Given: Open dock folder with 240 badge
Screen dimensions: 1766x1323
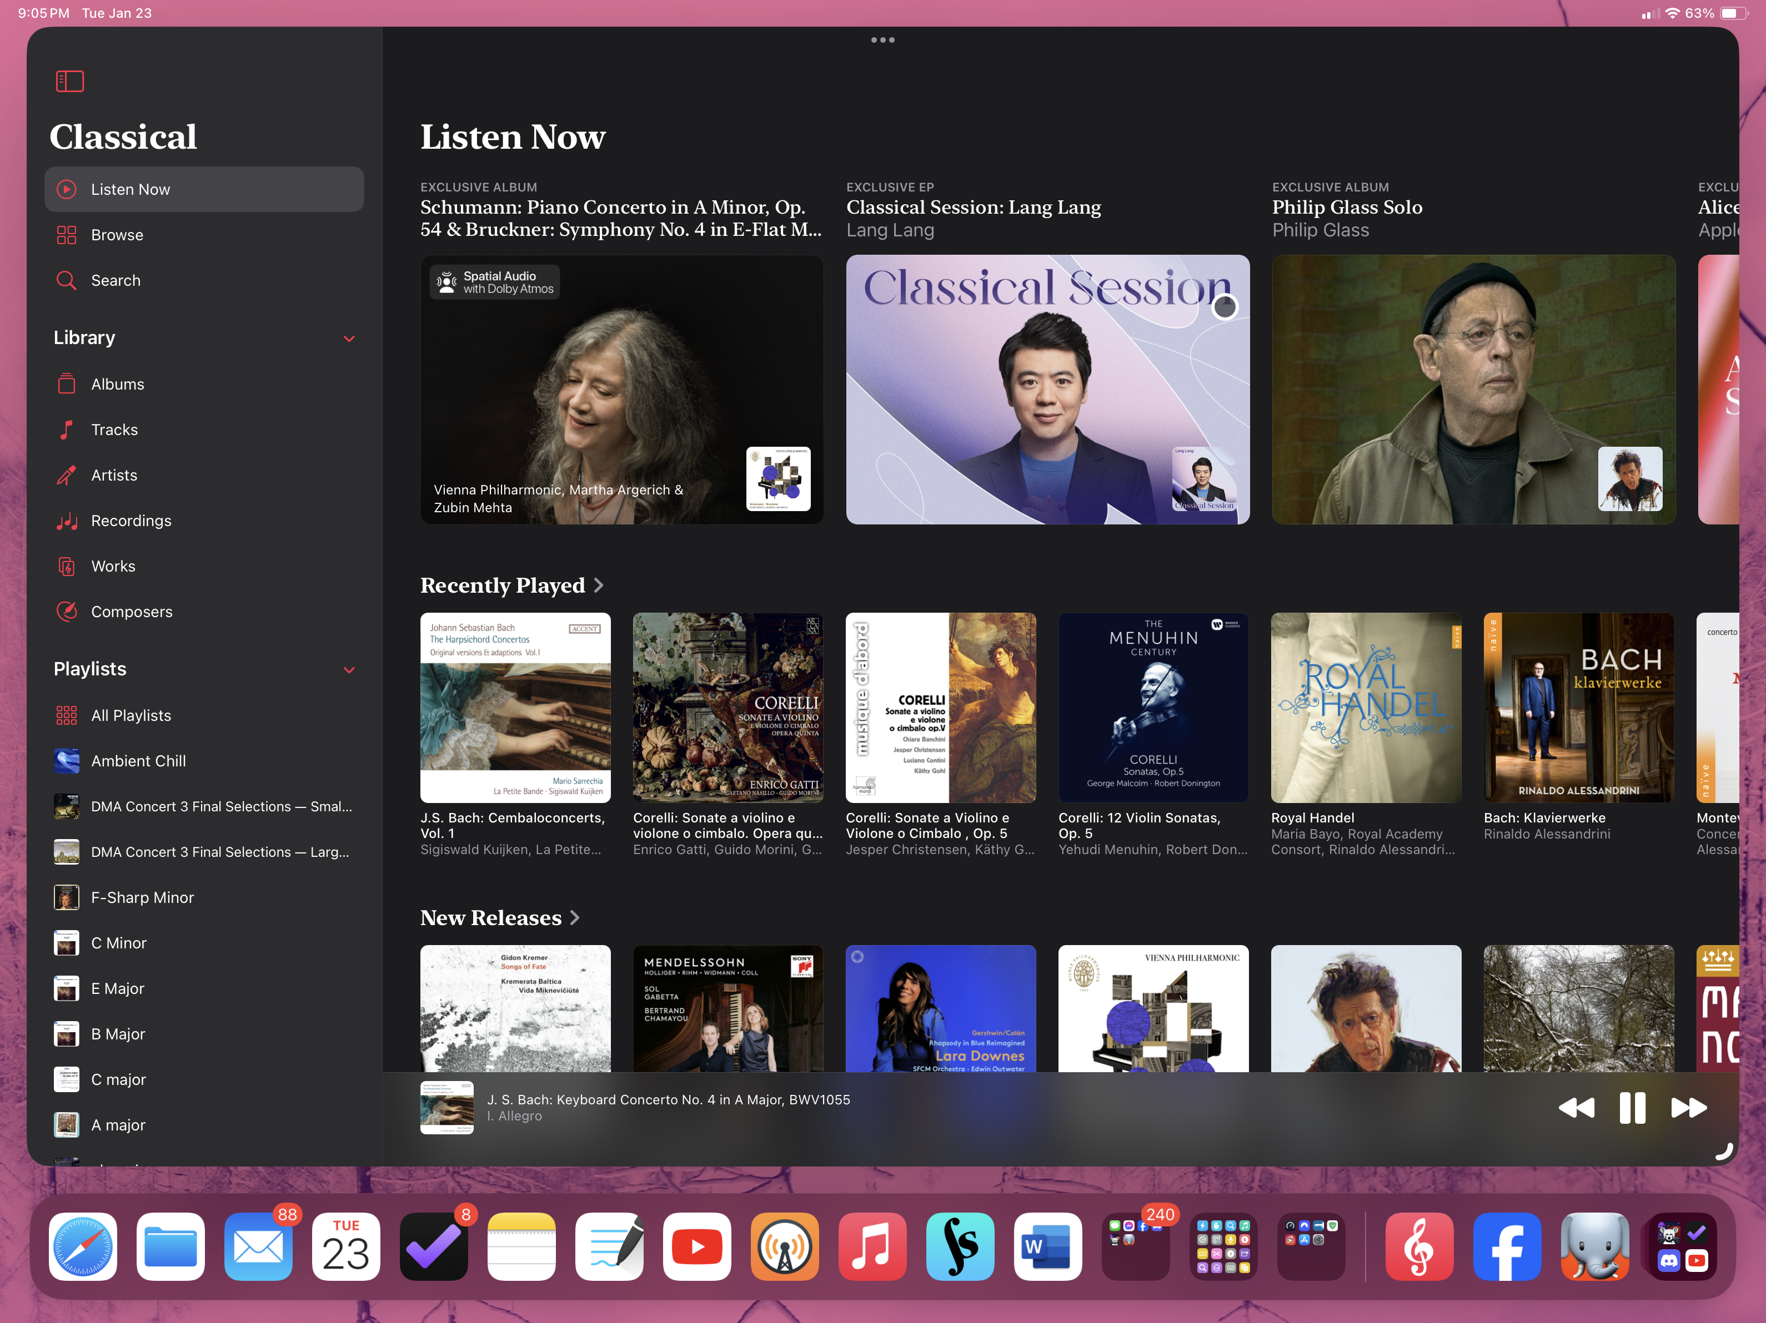Looking at the screenshot, I should tap(1136, 1246).
